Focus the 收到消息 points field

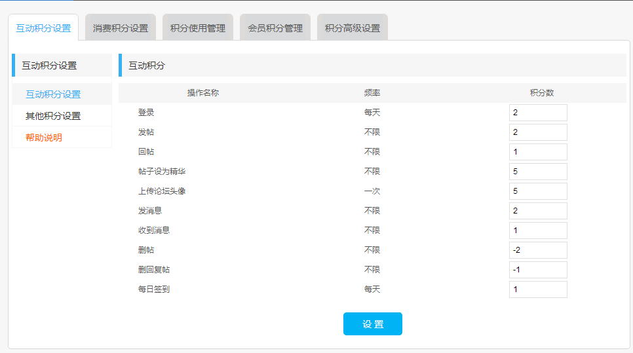538,231
